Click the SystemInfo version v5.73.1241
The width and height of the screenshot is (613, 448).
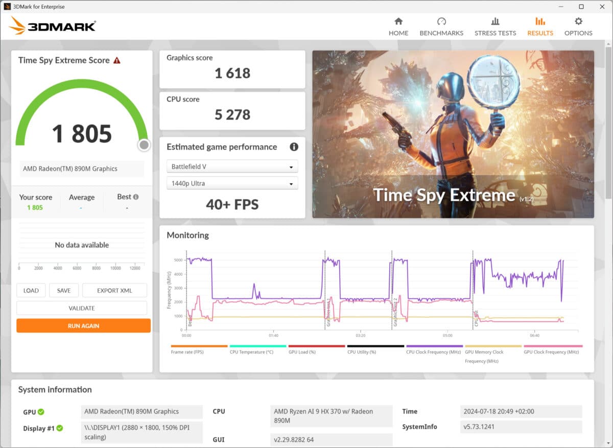tap(521, 427)
